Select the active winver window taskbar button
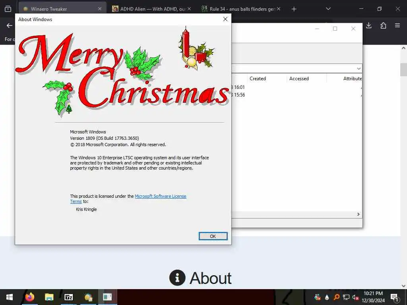 point(107,297)
